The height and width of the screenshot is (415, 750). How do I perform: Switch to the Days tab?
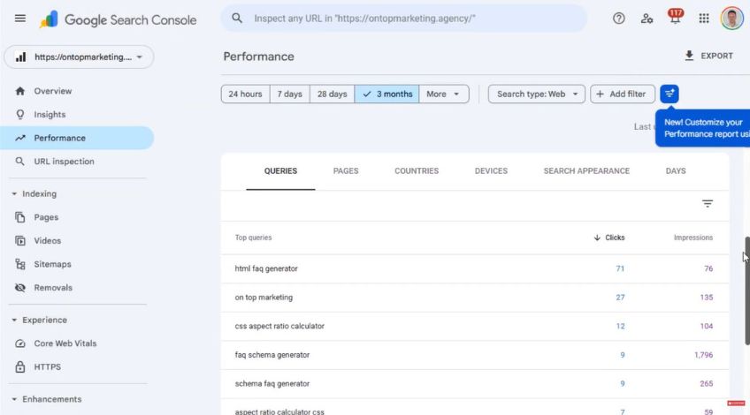point(676,171)
